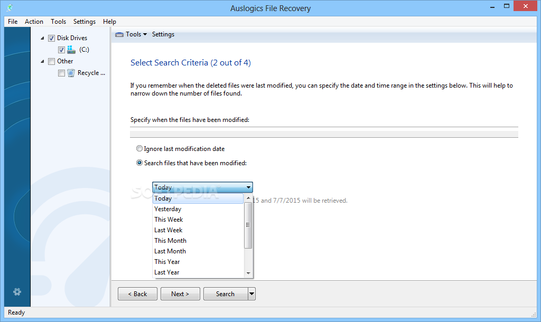Open the File menu
Viewport: 541px width, 322px height.
point(13,21)
